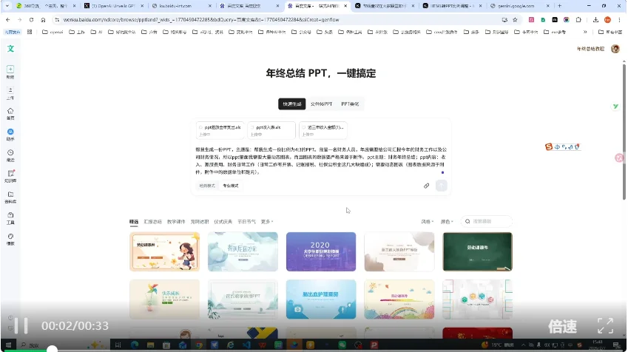Switch to 专业模式 mode
The width and height of the screenshot is (628, 352).
tap(231, 186)
